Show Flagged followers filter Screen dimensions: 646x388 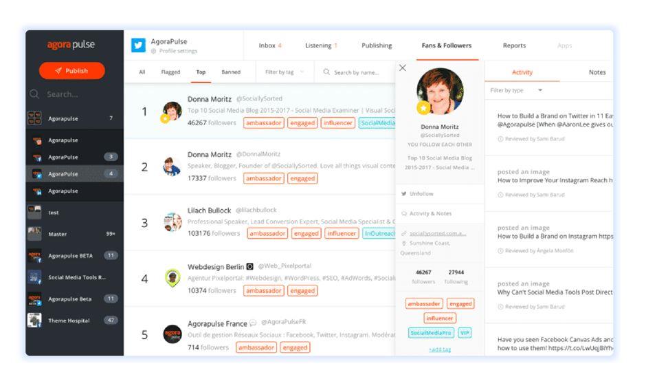tap(170, 72)
